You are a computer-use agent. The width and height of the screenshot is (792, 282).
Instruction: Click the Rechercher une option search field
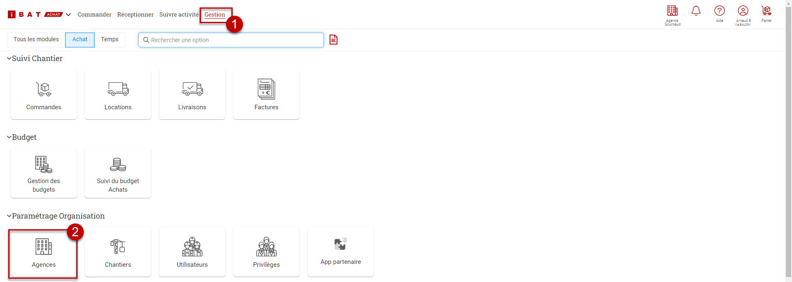click(x=235, y=40)
